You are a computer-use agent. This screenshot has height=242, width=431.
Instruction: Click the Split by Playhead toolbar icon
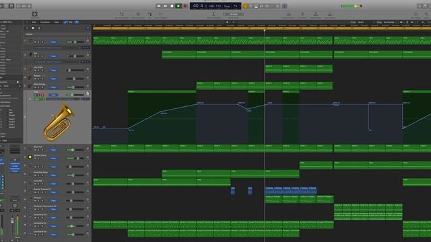(x=121, y=14)
